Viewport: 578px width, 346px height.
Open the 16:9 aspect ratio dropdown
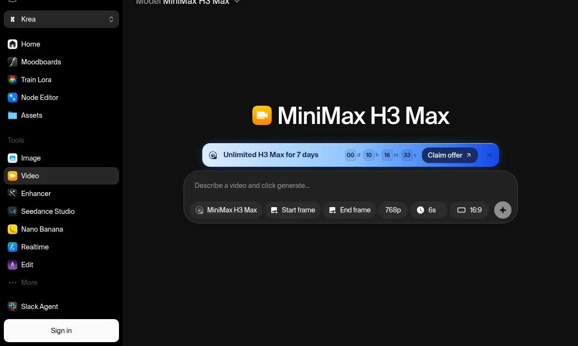(x=469, y=210)
